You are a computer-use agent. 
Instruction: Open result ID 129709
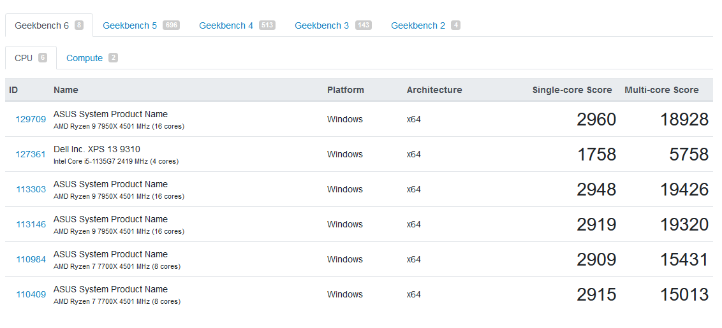31,119
